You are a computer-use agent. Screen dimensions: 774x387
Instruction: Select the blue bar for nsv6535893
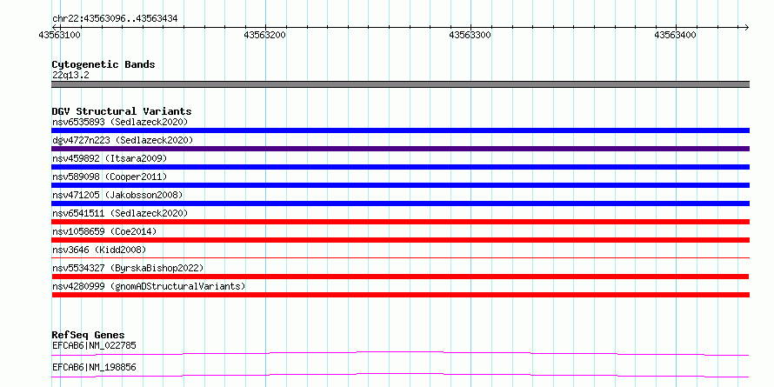(400, 130)
